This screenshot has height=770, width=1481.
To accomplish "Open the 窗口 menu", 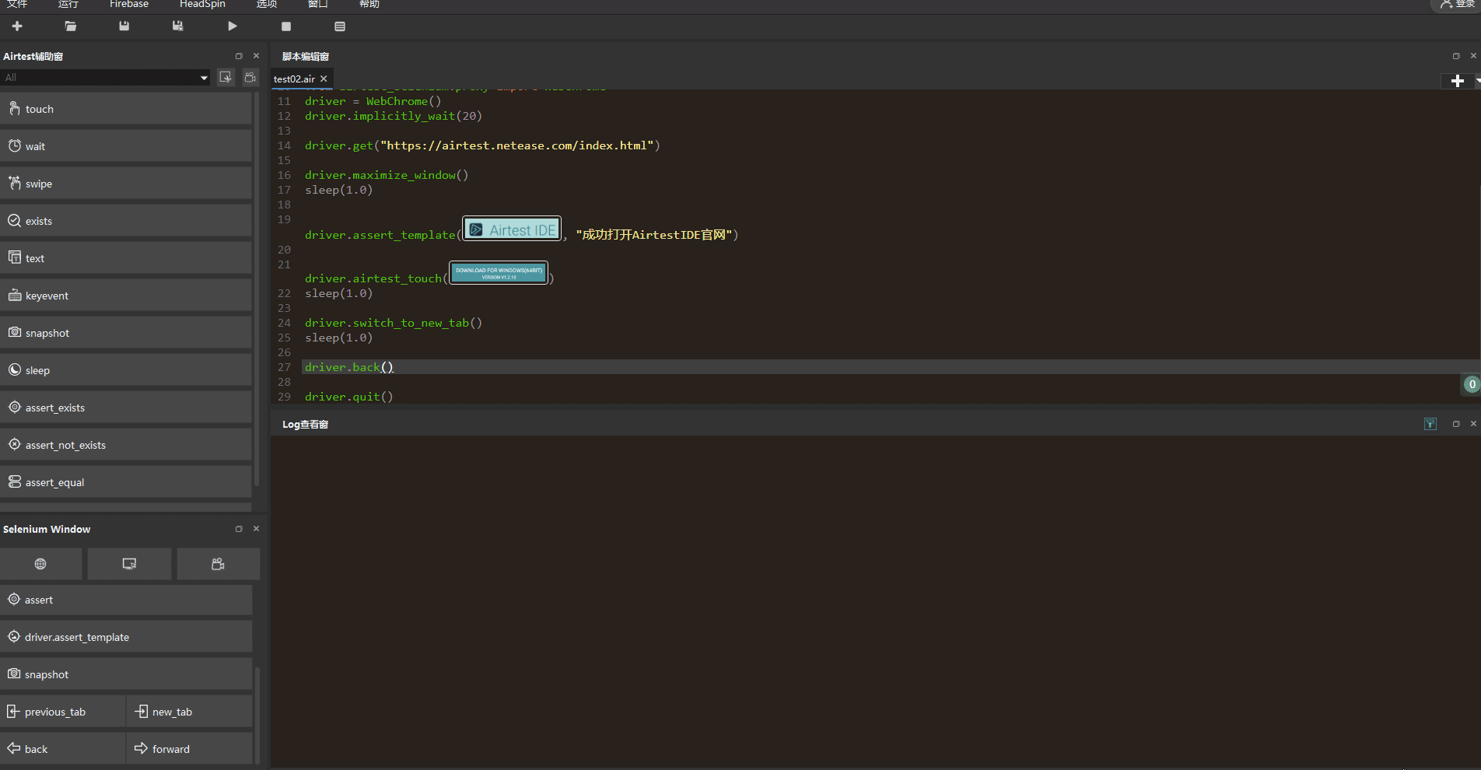I will (x=318, y=4).
